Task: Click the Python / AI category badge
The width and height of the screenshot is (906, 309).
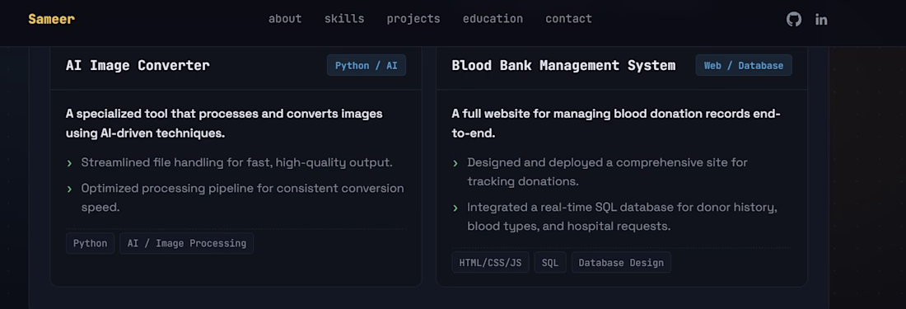Action: [367, 65]
